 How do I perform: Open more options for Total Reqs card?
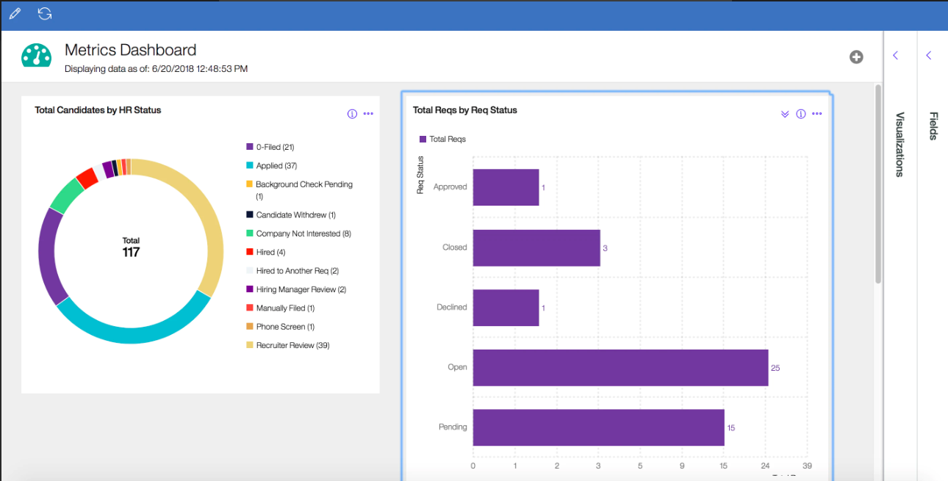coord(817,114)
